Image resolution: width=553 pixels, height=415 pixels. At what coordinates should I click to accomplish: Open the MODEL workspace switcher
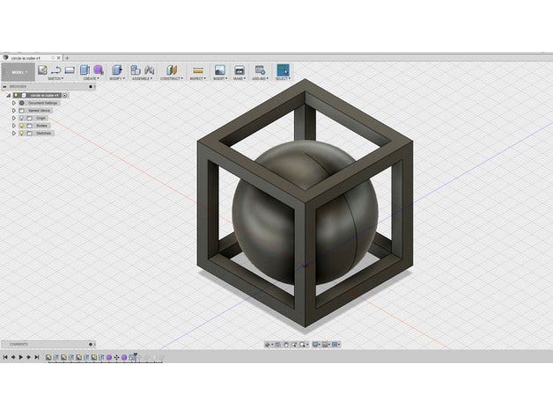[18, 72]
